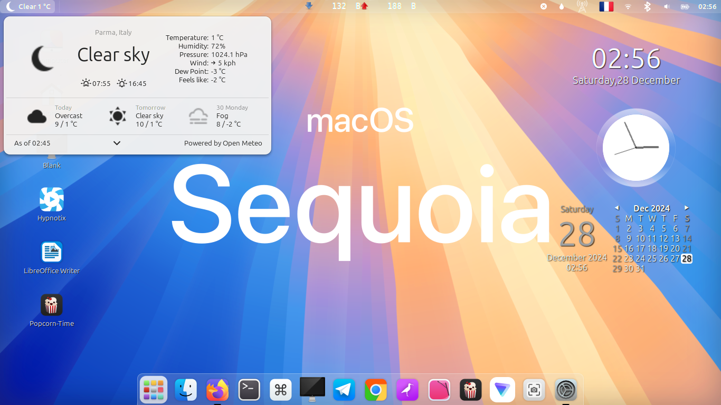Open Wi-Fi network menu in panel

[628, 6]
